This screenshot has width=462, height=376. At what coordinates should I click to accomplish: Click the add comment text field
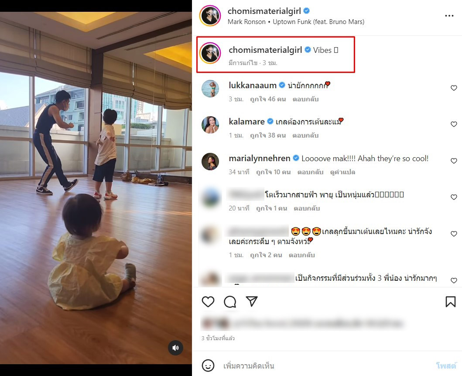323,366
